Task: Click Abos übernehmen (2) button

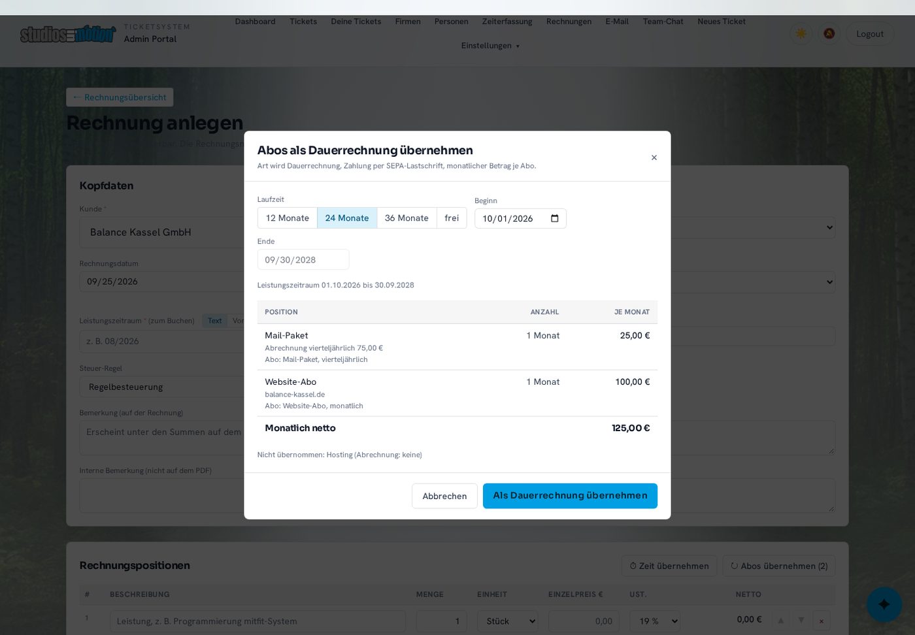Action: pos(779,566)
